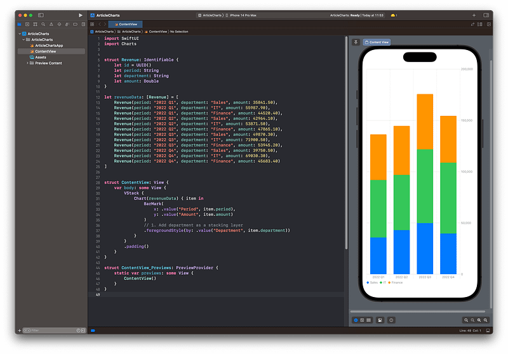
Task: Click the preview canvas horizontal scrollbar
Action: [x=418, y=312]
